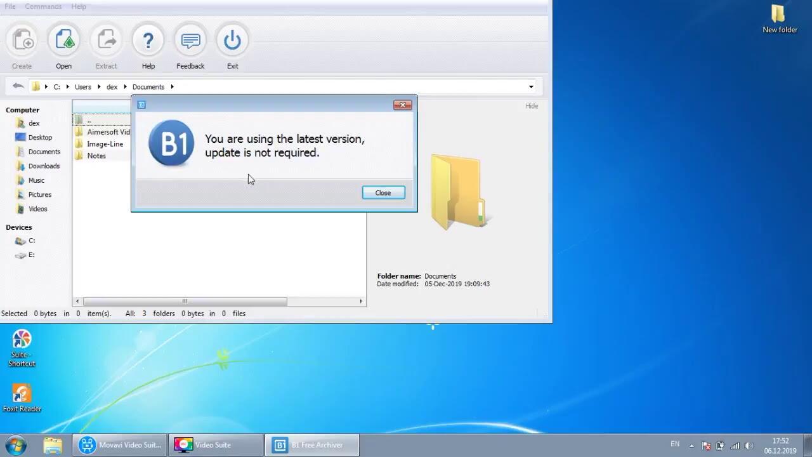812x457 pixels.
Task: Select the Image-Line folder in list
Action: tap(105, 144)
